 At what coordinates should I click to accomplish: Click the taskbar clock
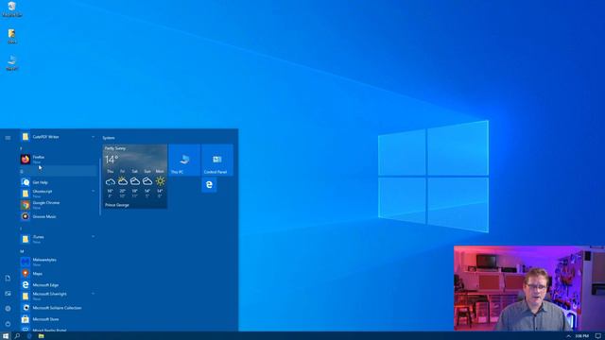coord(582,336)
